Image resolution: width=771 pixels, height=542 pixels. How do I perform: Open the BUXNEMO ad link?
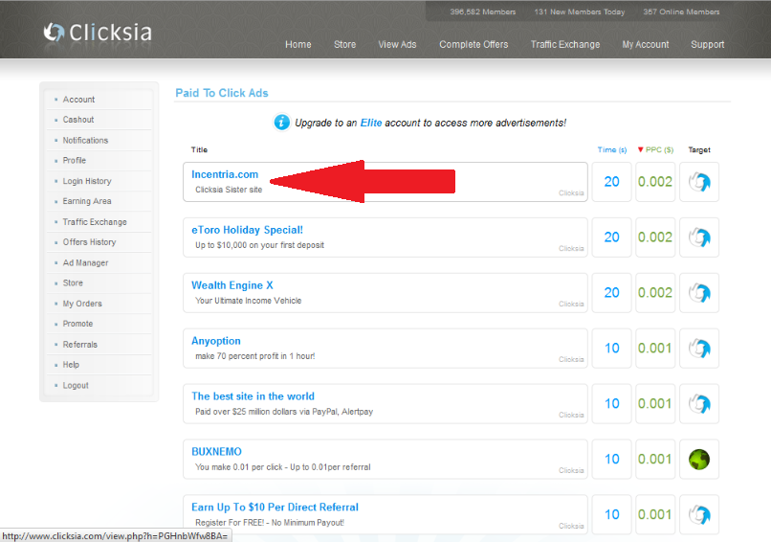point(216,452)
